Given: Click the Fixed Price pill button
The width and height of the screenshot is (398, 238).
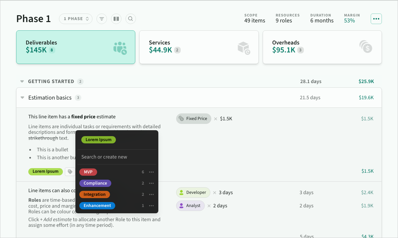Looking at the screenshot, I should click(x=194, y=119).
